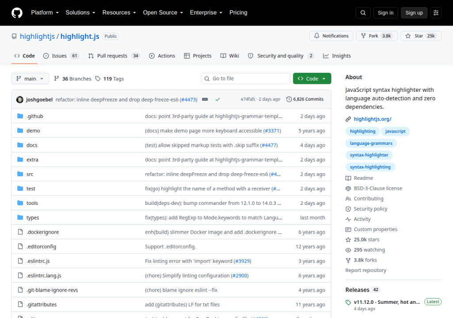Click the .dockerignore file icon
Image resolution: width=453 pixels, height=318 pixels.
20,232
